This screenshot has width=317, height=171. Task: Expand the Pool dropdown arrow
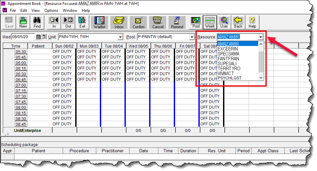(x=192, y=37)
